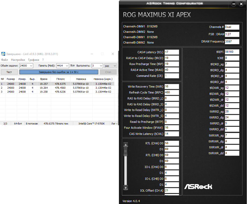Expand the Память (МиБ) dropdown
The image size is (247, 204).
(x=67, y=66)
